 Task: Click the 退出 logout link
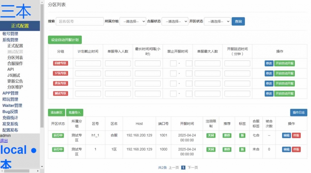[x=4, y=141]
